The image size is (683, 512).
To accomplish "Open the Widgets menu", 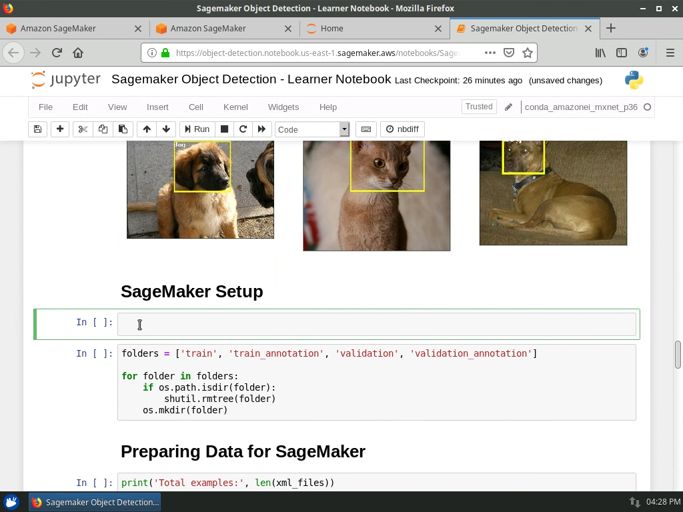I will tap(283, 107).
